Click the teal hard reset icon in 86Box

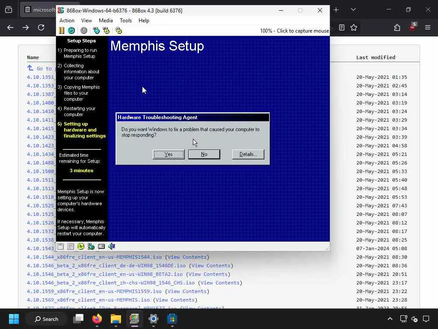click(71, 30)
